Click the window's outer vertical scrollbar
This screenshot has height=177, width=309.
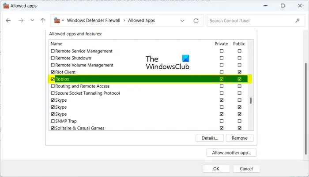coord(305,109)
